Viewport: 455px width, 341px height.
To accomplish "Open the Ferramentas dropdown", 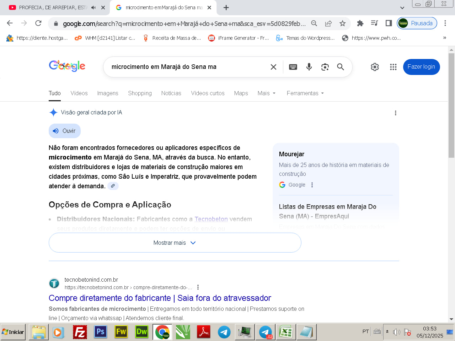I will point(305,93).
